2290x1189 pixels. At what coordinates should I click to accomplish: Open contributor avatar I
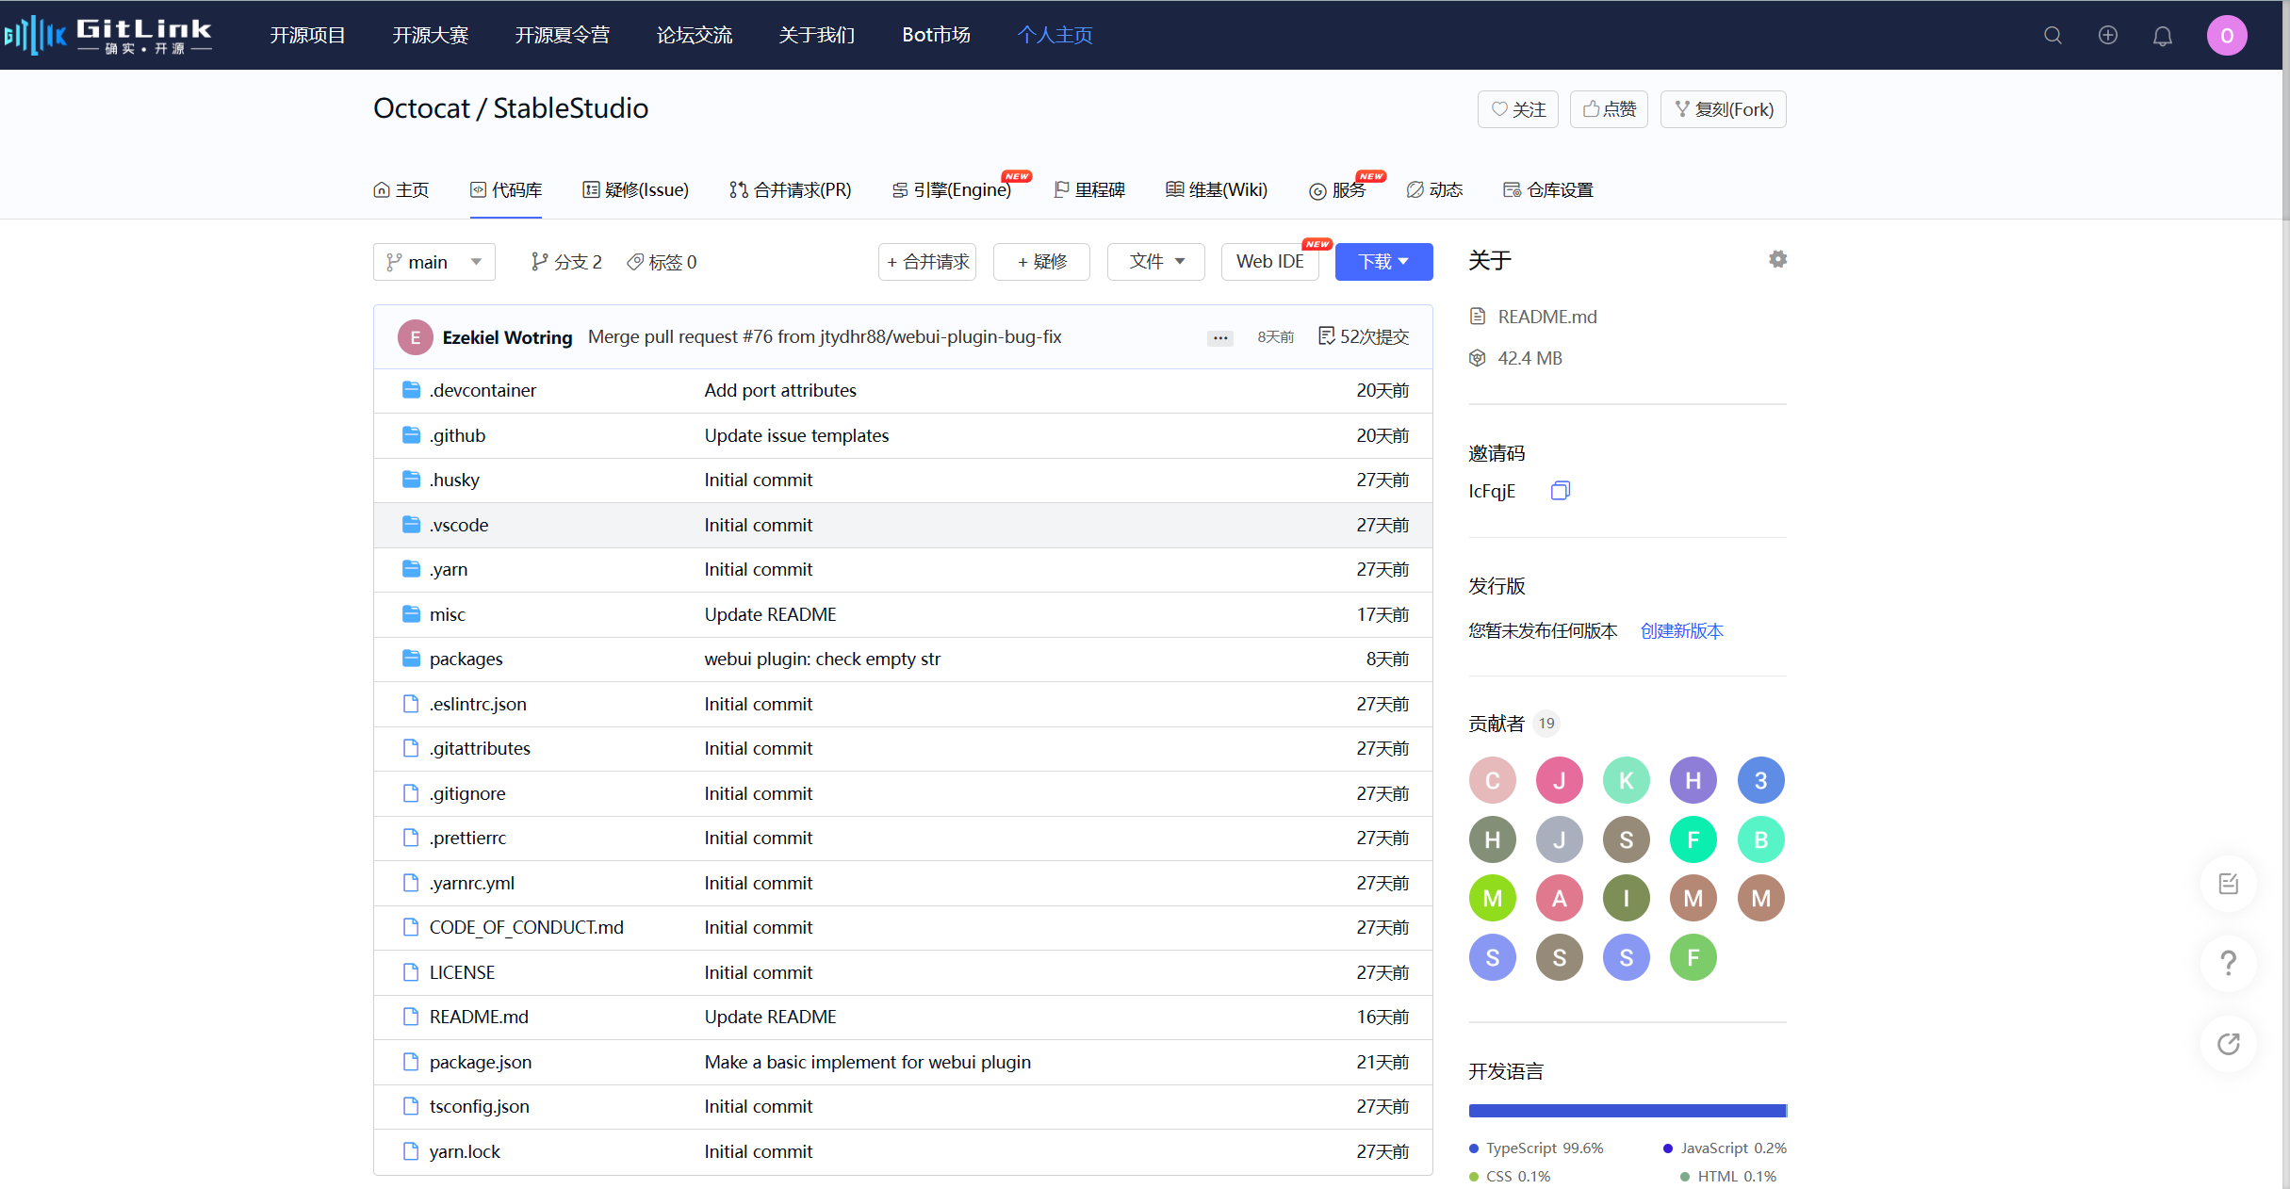1627,898
